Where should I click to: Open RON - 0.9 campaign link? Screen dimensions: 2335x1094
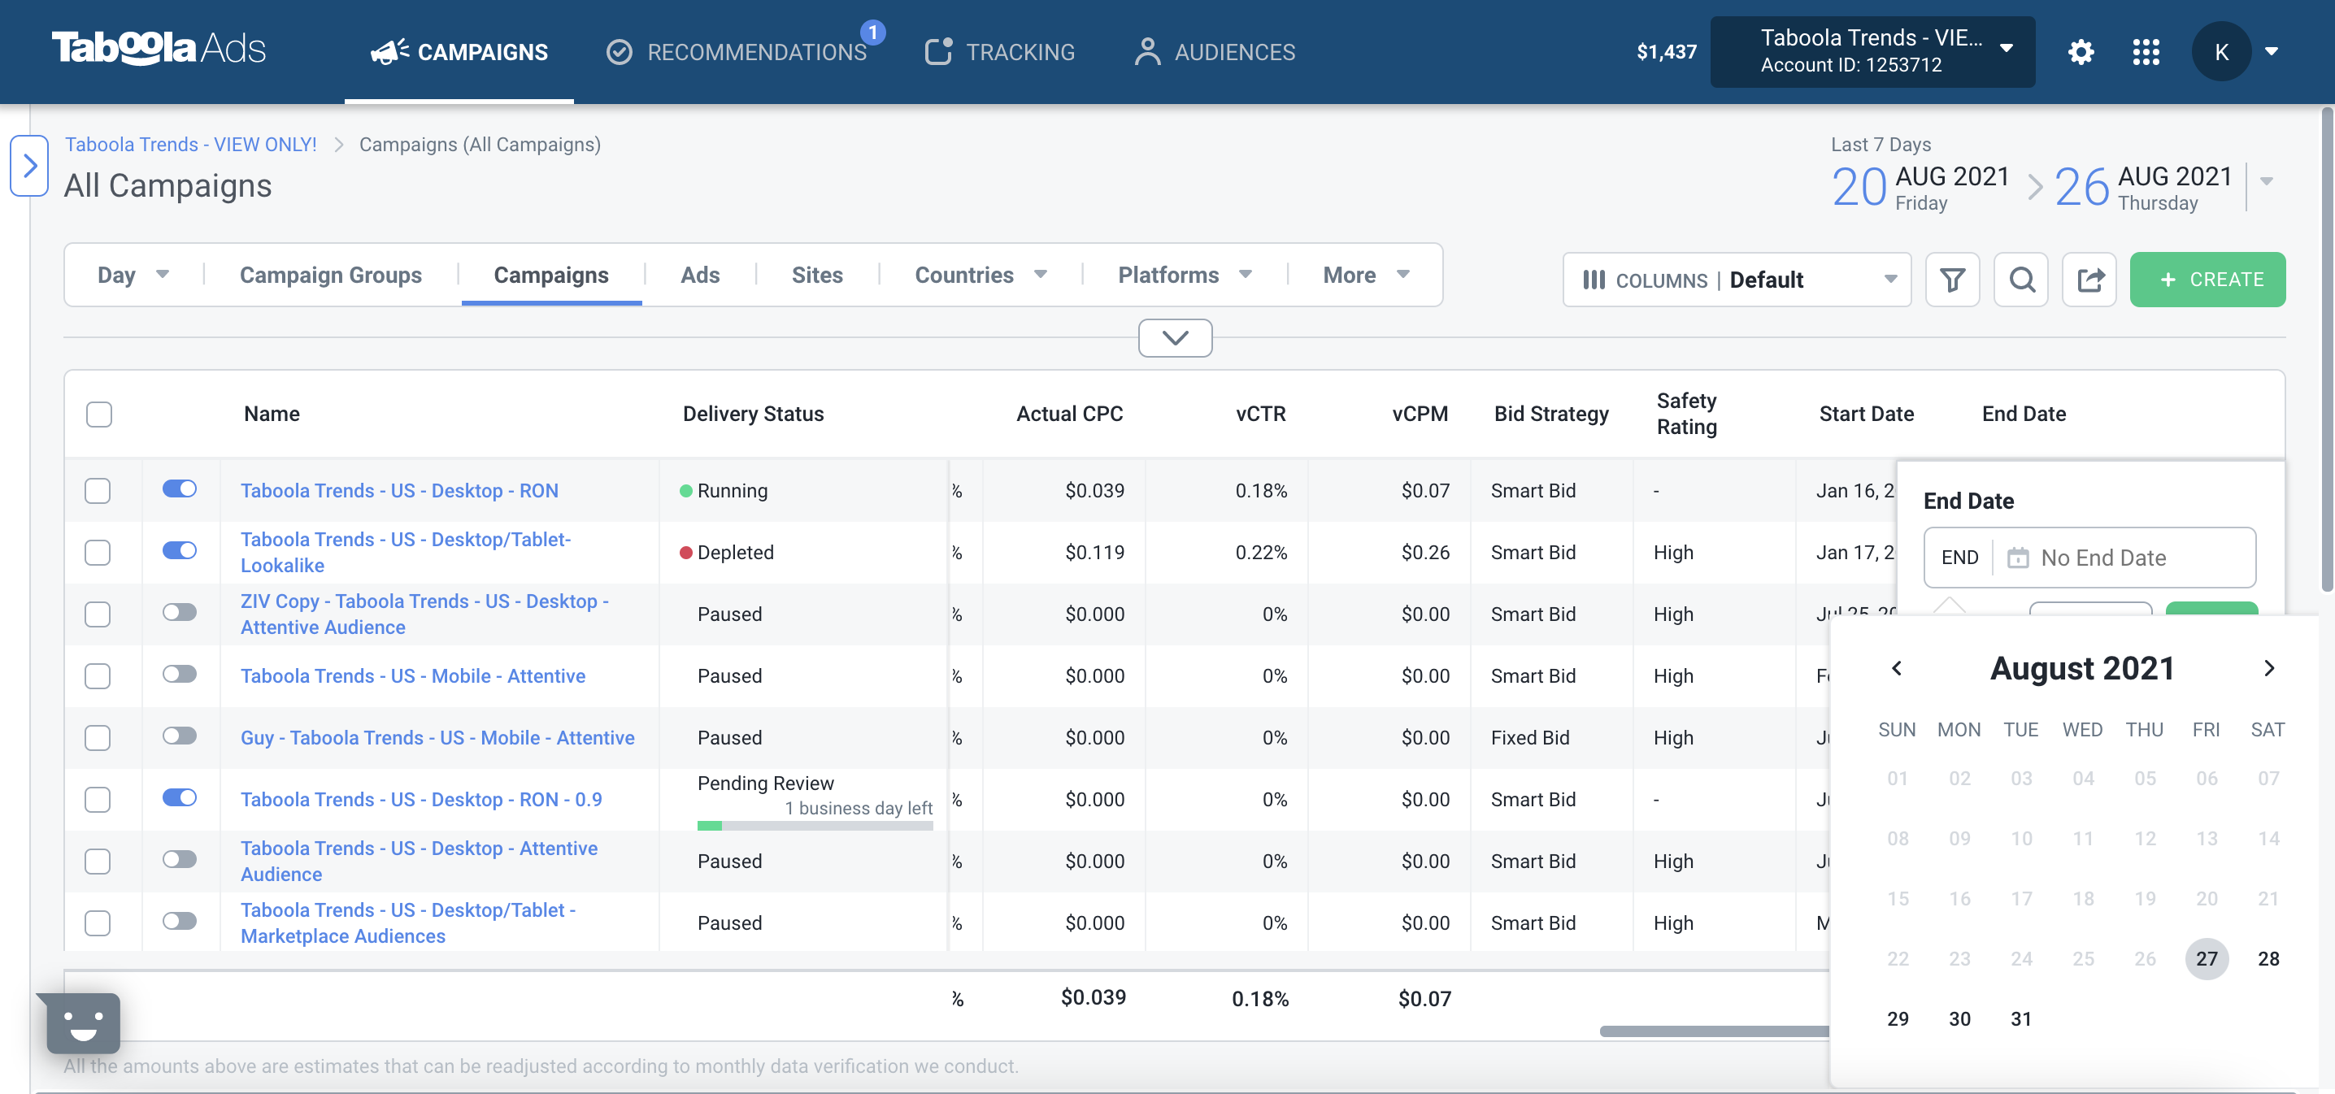[420, 800]
